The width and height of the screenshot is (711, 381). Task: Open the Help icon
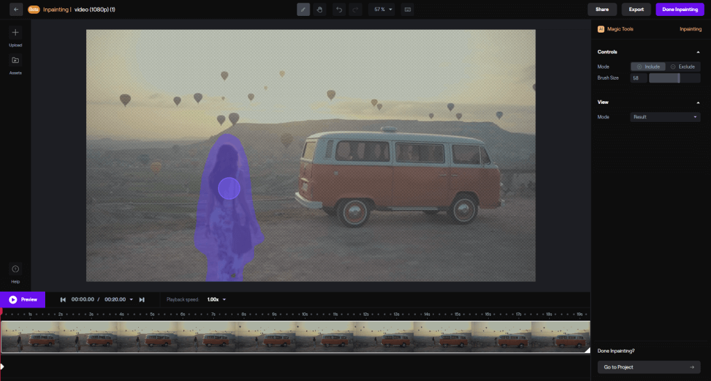tap(15, 269)
